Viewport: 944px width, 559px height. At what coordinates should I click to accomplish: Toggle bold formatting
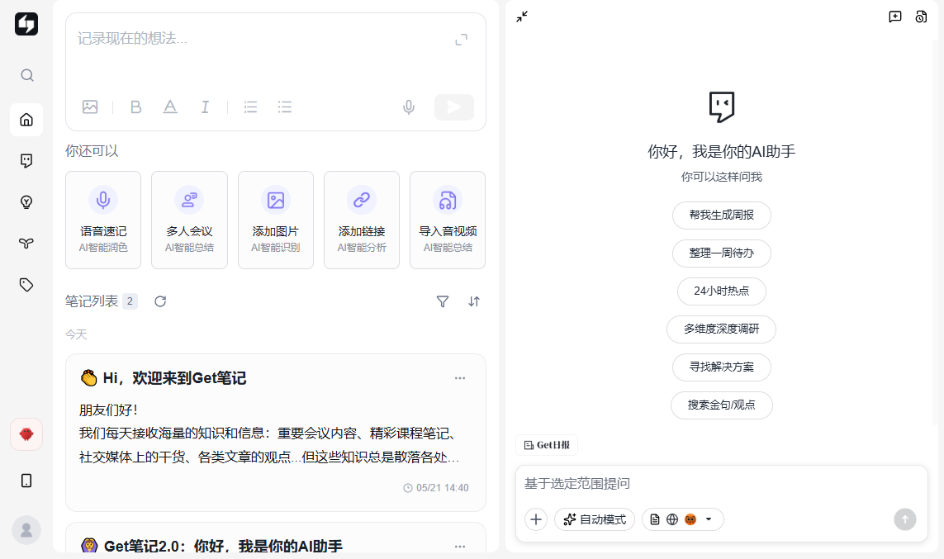coord(136,107)
